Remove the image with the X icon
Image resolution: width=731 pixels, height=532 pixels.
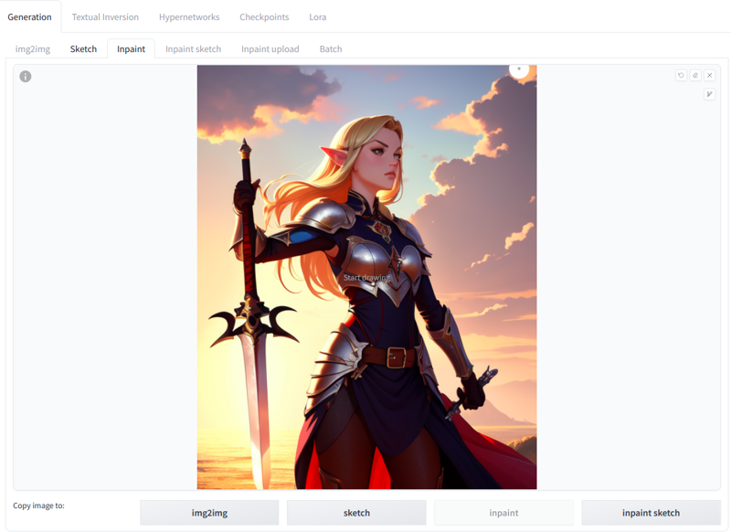pyautogui.click(x=710, y=75)
